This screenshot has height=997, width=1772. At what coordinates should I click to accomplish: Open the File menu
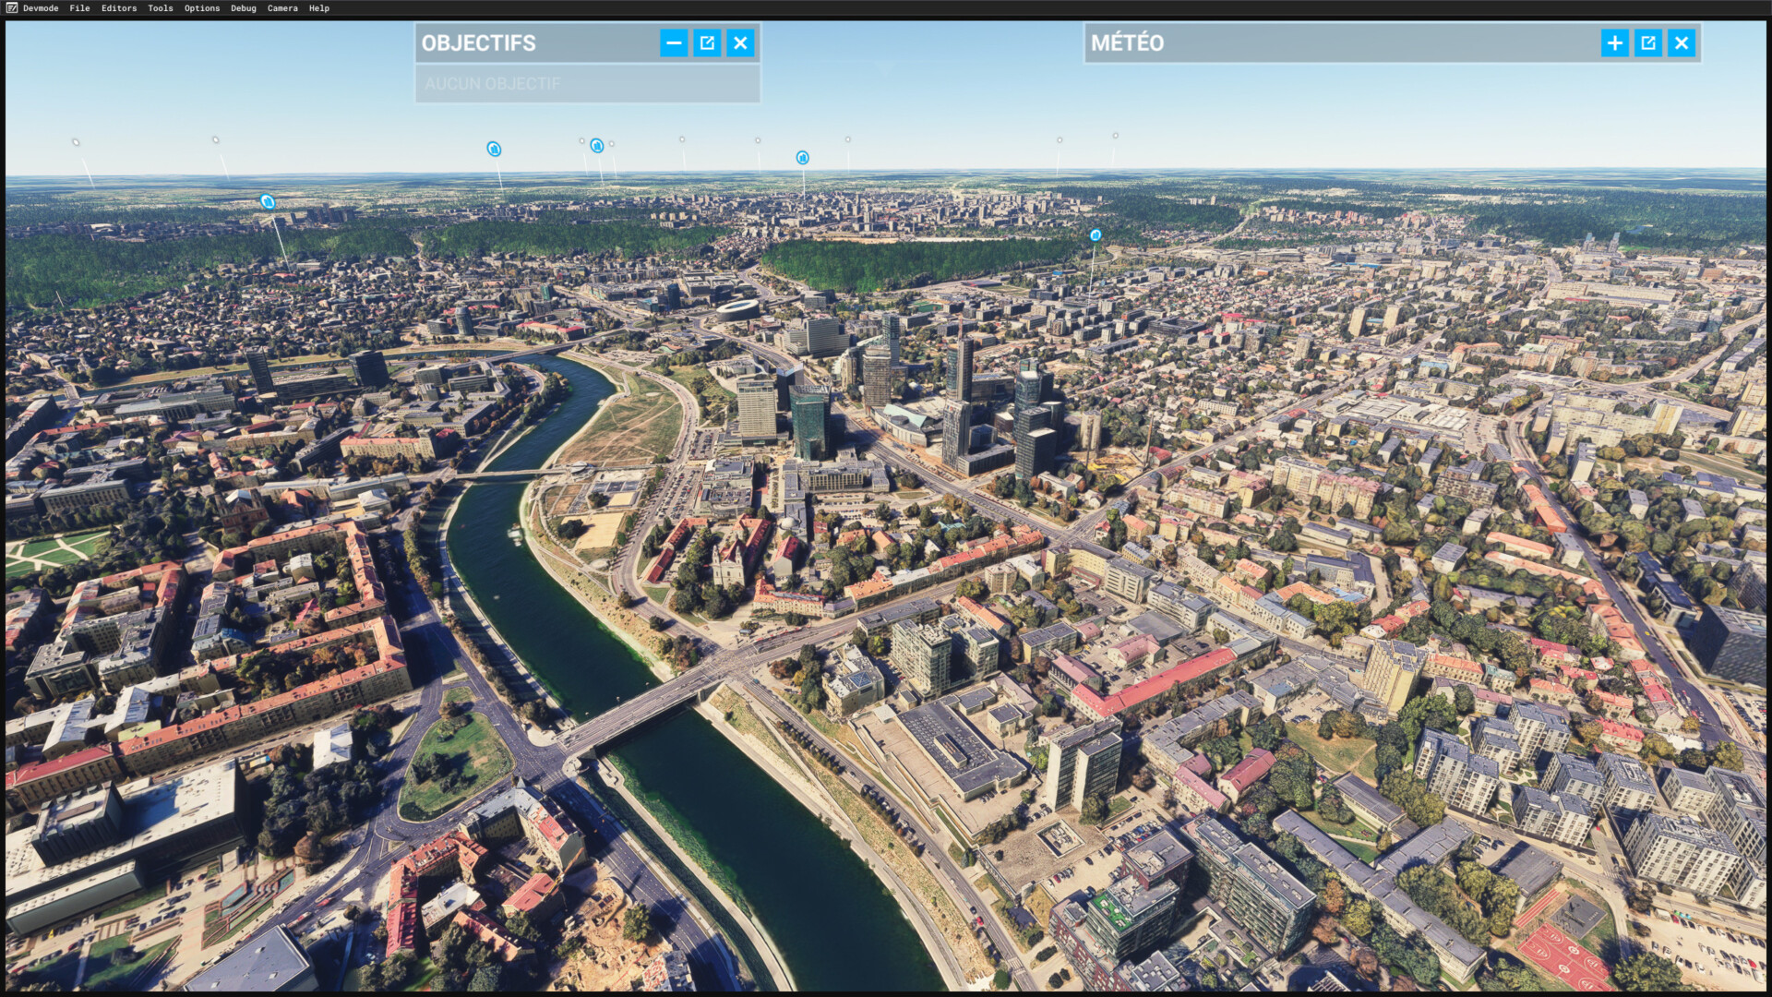point(79,8)
